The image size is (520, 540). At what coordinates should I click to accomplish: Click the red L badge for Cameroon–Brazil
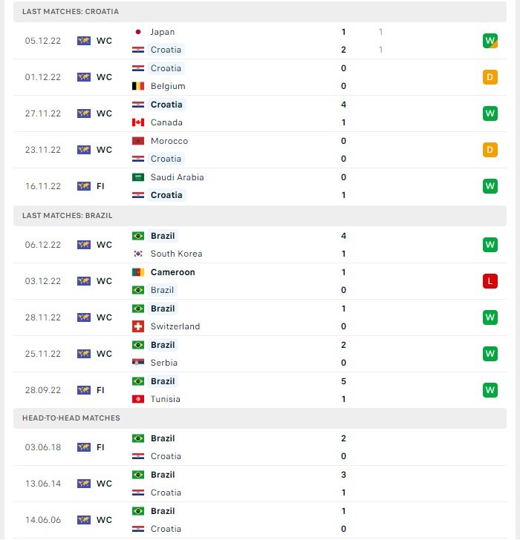(490, 281)
